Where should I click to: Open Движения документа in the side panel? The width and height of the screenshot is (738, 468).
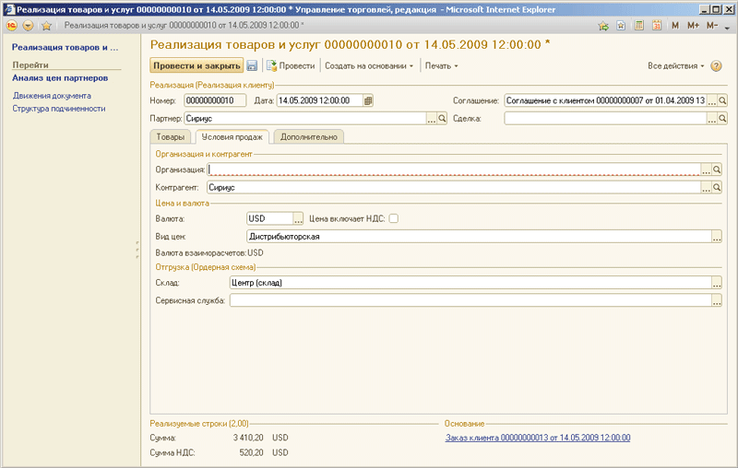coord(52,95)
